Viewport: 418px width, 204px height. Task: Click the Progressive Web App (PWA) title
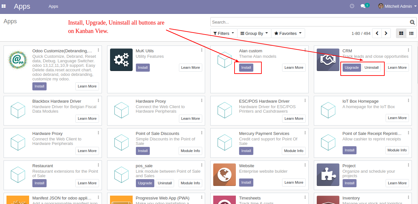(162, 198)
